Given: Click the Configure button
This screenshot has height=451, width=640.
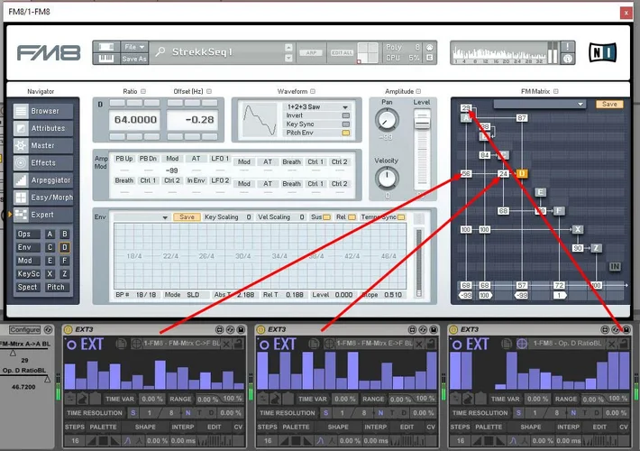Looking at the screenshot, I should click(x=25, y=329).
